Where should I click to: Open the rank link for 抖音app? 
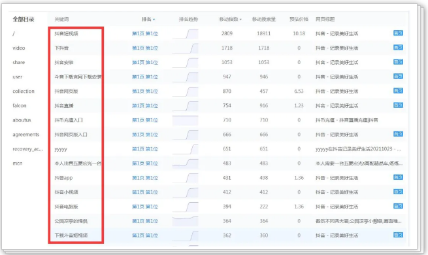click(x=145, y=178)
